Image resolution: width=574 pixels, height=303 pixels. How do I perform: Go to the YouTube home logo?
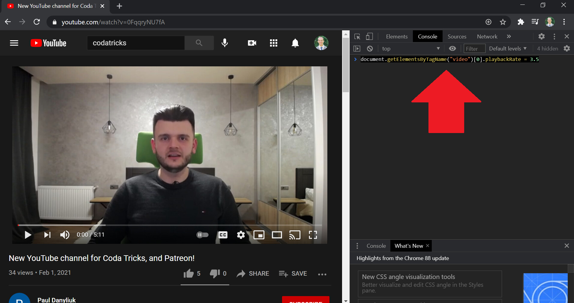tap(48, 43)
